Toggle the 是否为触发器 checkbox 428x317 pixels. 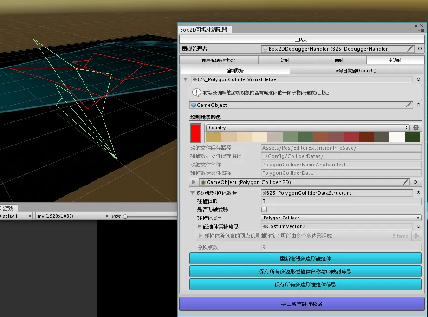[x=264, y=210]
